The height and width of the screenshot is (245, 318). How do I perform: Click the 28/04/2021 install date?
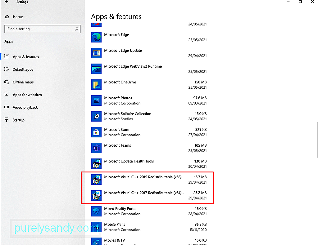tap(197, 214)
